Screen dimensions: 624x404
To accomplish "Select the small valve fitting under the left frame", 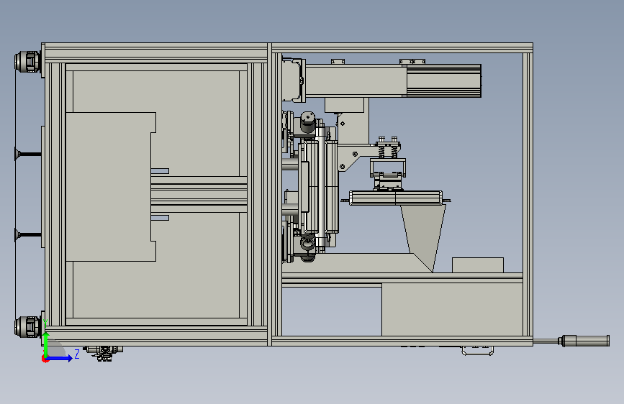I will (x=104, y=353).
